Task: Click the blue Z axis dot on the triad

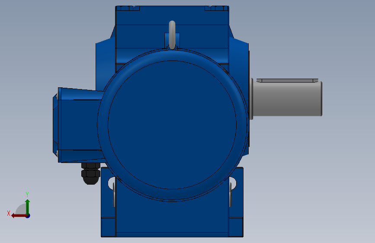Action: (x=28, y=216)
